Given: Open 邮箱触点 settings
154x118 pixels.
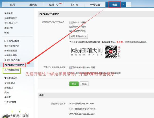Looking at the screenshot, I should [8, 88].
